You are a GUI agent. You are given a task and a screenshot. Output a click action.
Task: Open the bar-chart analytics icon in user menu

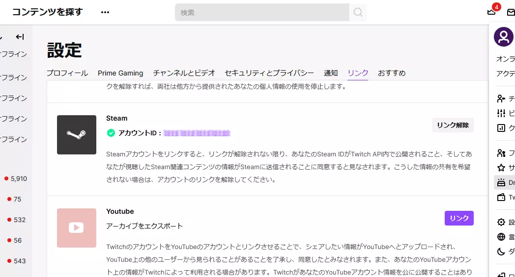pyautogui.click(x=501, y=128)
